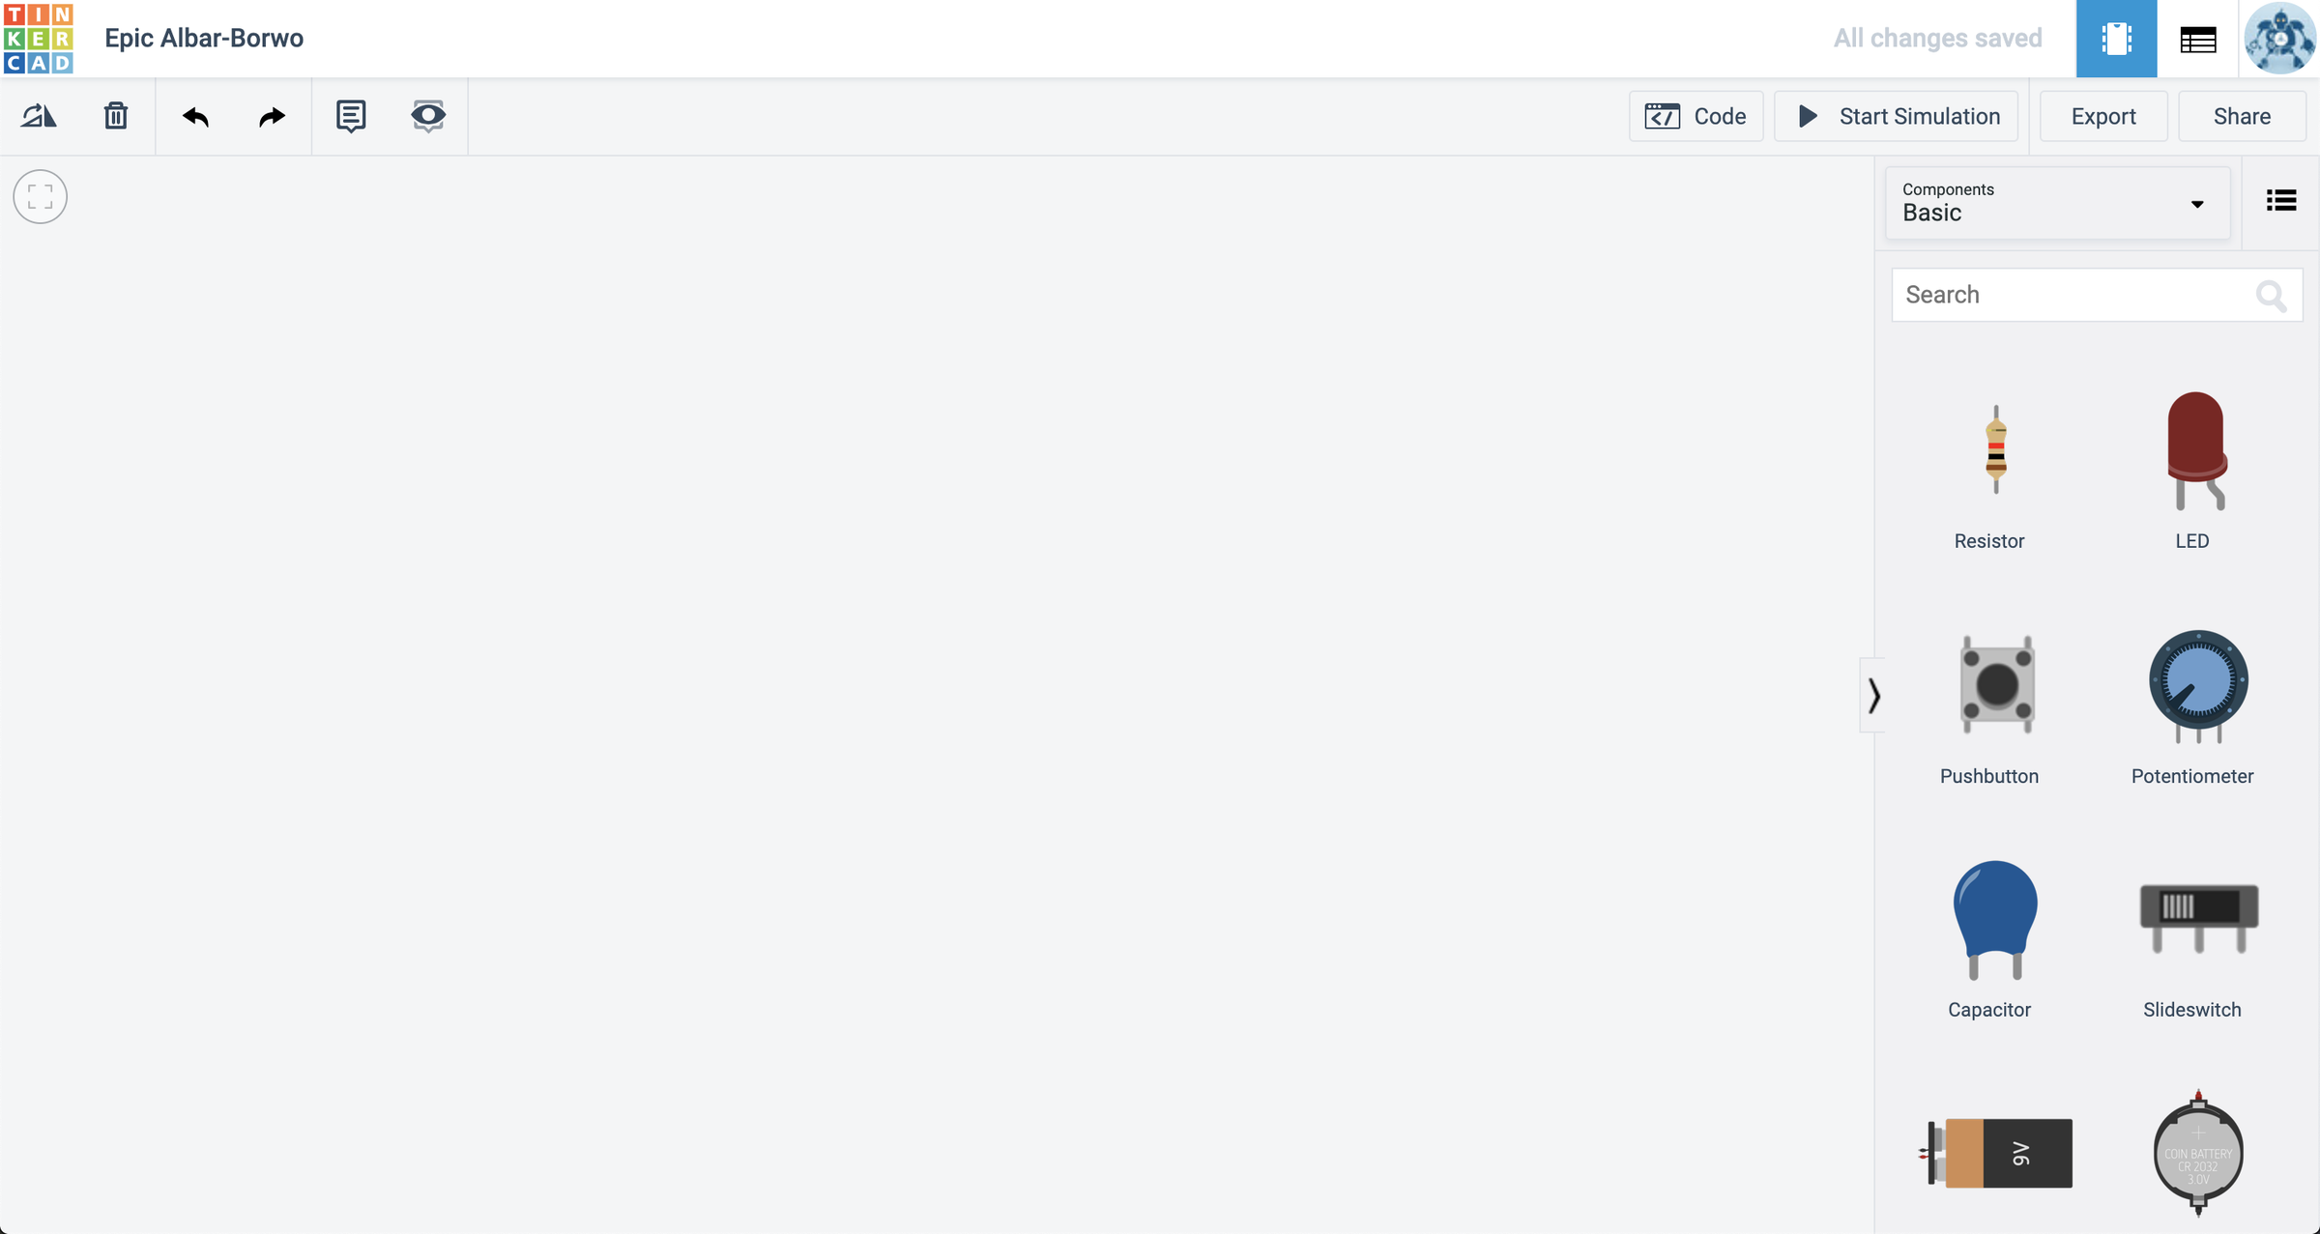Toggle notes visibility eye icon
Image resolution: width=2320 pixels, height=1234 pixels.
(428, 116)
